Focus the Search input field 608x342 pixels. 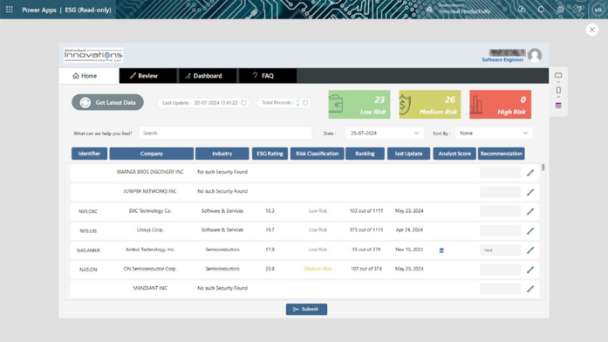[225, 133]
